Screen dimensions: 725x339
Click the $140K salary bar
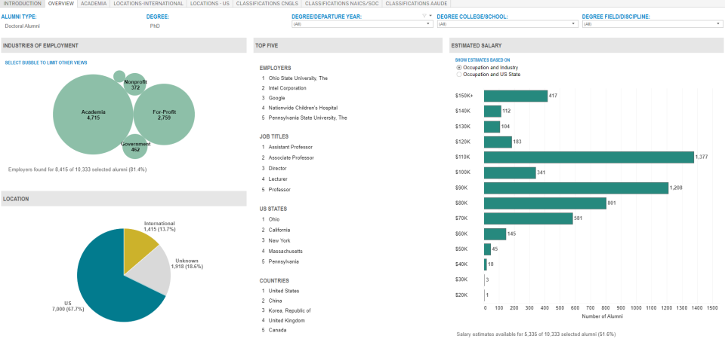(x=492, y=111)
